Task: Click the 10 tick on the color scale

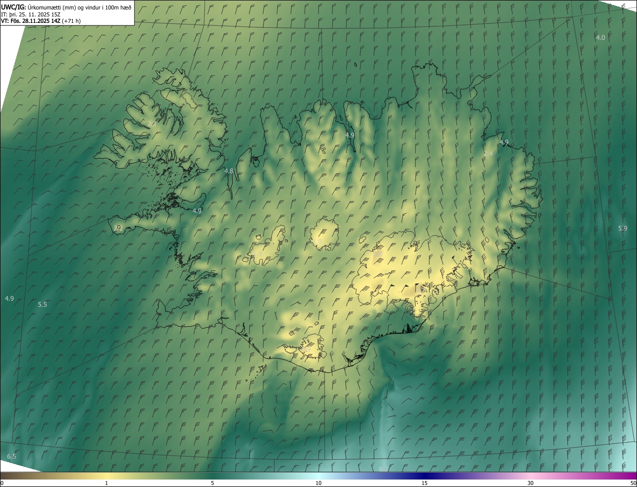Action: [318, 483]
